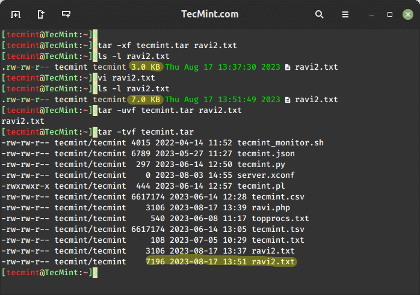Click the tecmint_monitor.sh filename in the listing

(x=288, y=142)
